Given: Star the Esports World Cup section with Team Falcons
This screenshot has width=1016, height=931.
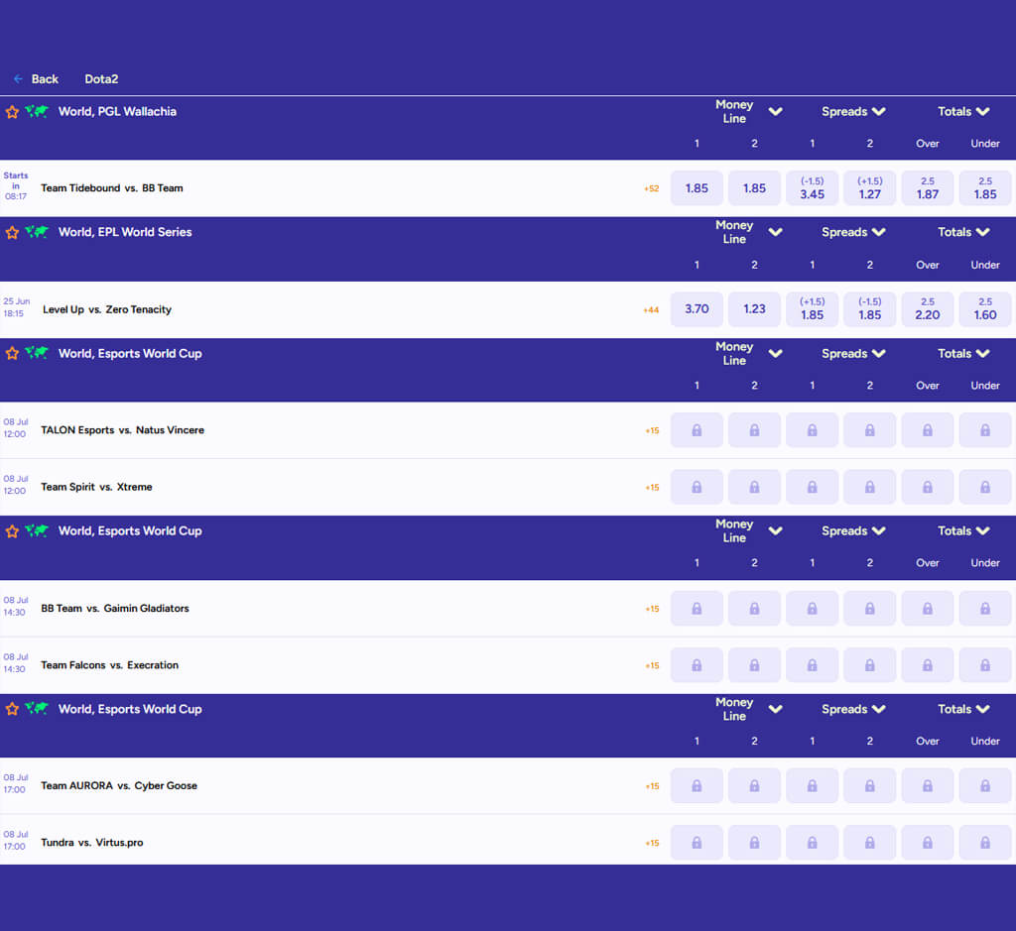Looking at the screenshot, I should pyautogui.click(x=12, y=531).
